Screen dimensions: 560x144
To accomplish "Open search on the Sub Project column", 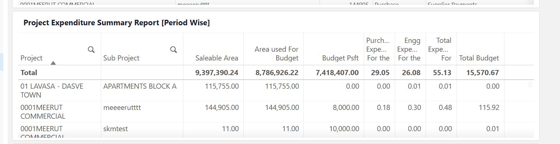I will coord(173,49).
